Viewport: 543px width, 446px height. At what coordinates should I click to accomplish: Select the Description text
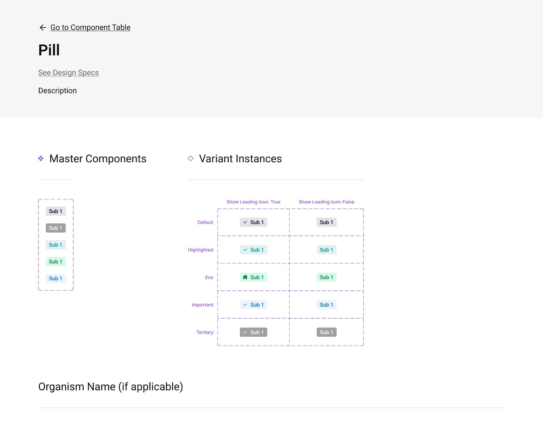(57, 91)
